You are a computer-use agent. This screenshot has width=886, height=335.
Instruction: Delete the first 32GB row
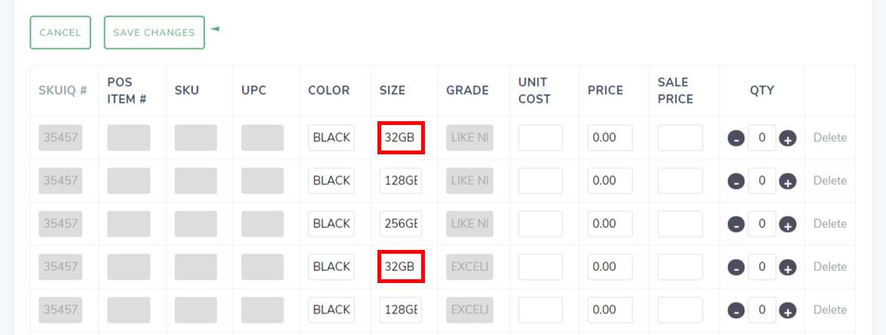829,138
